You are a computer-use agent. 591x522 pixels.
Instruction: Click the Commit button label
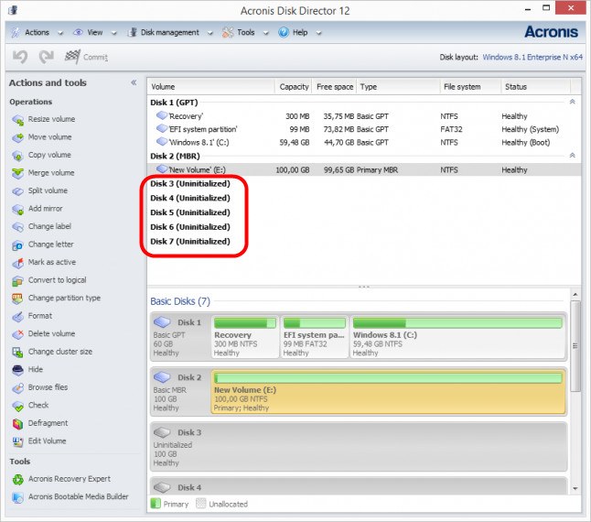tap(95, 57)
